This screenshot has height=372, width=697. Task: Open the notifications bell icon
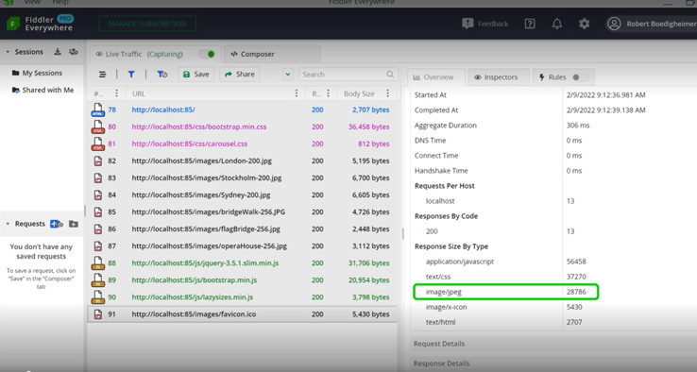(557, 24)
